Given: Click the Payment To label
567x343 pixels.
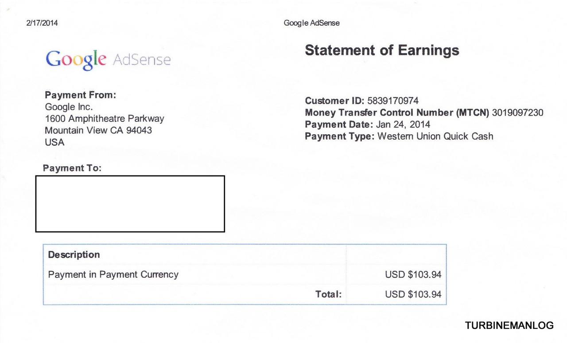Looking at the screenshot, I should click(x=72, y=168).
